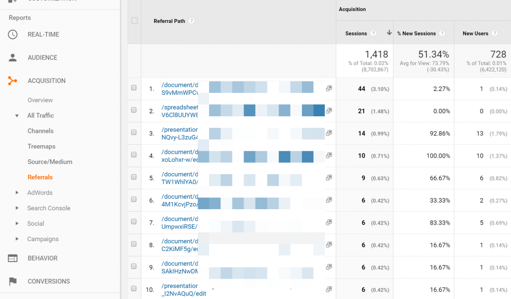Open referral path link in row 1
Viewport: 511px width, 299px height.
point(180,89)
